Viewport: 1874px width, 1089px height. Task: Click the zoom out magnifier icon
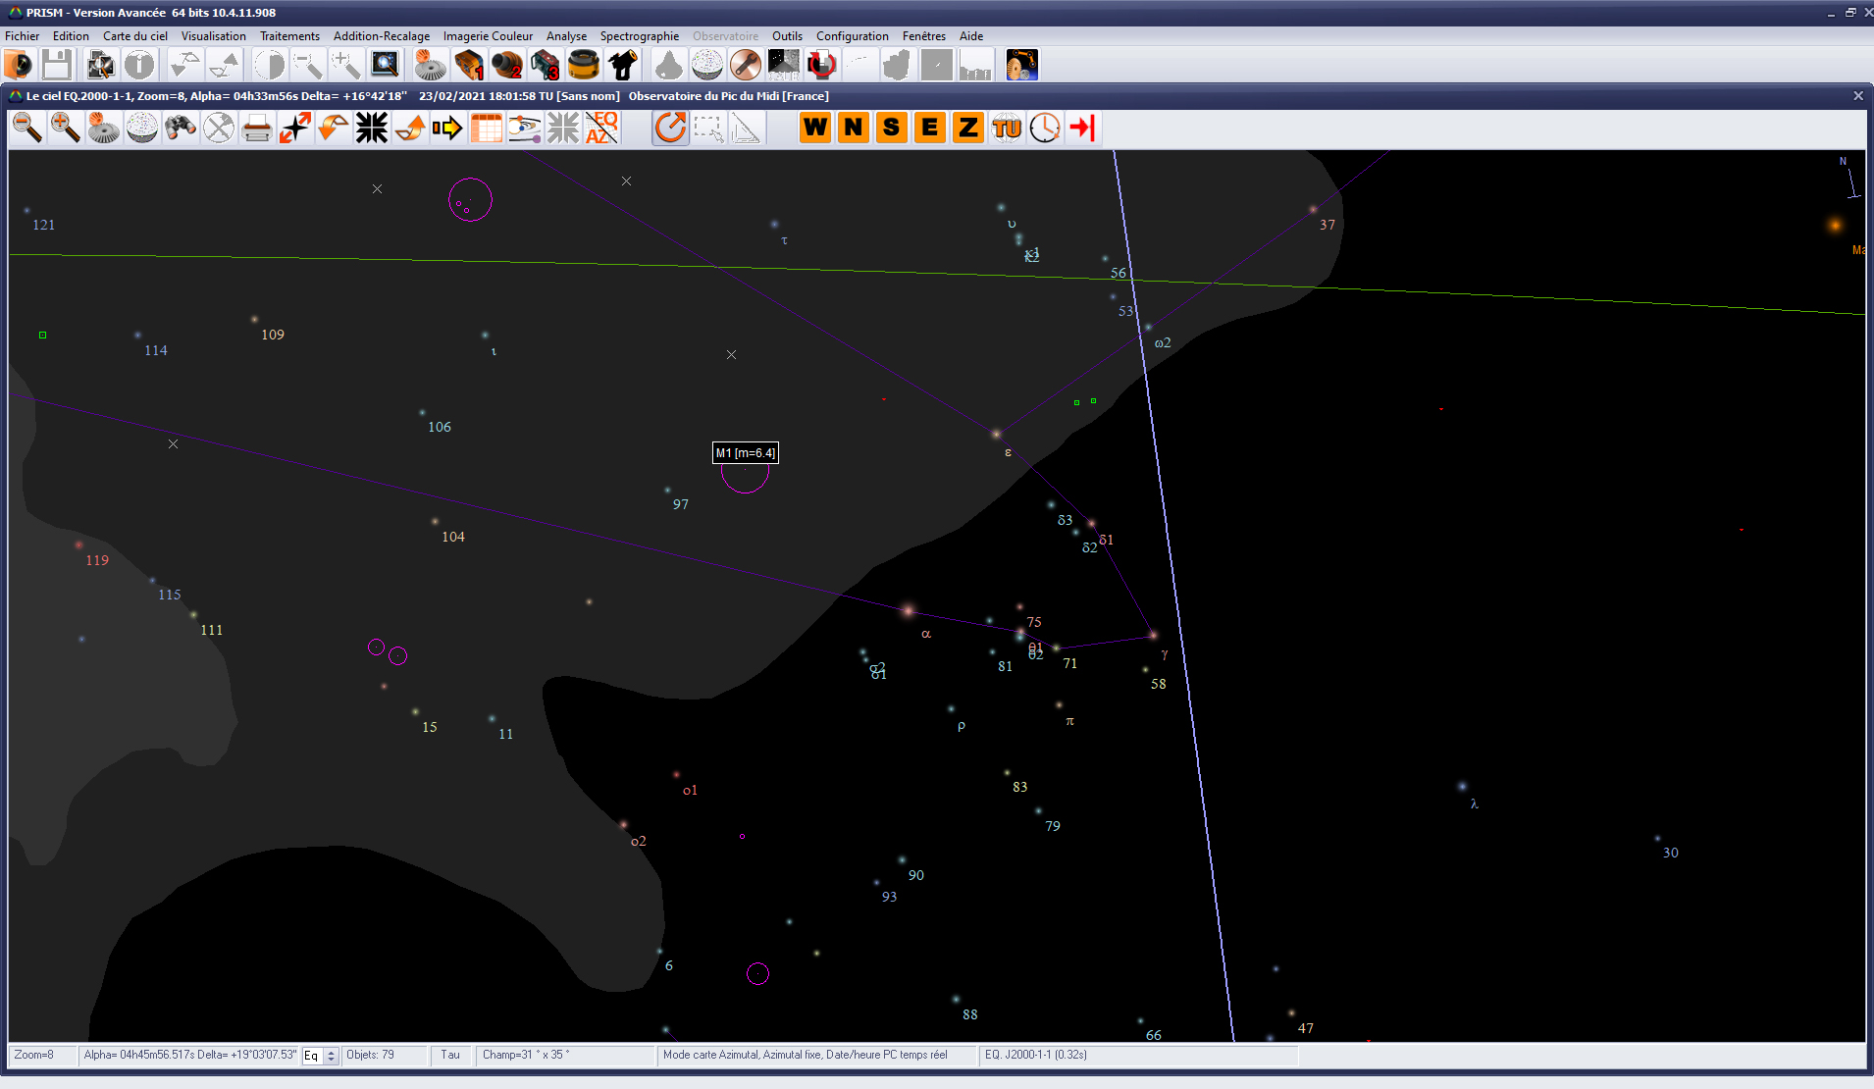(x=26, y=128)
